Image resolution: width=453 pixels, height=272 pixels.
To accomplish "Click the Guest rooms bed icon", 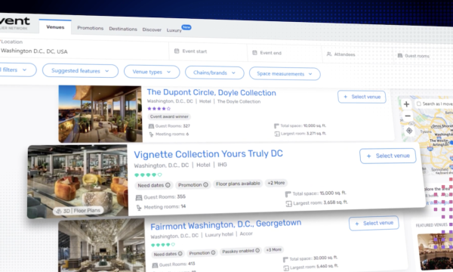I will [x=400, y=55].
